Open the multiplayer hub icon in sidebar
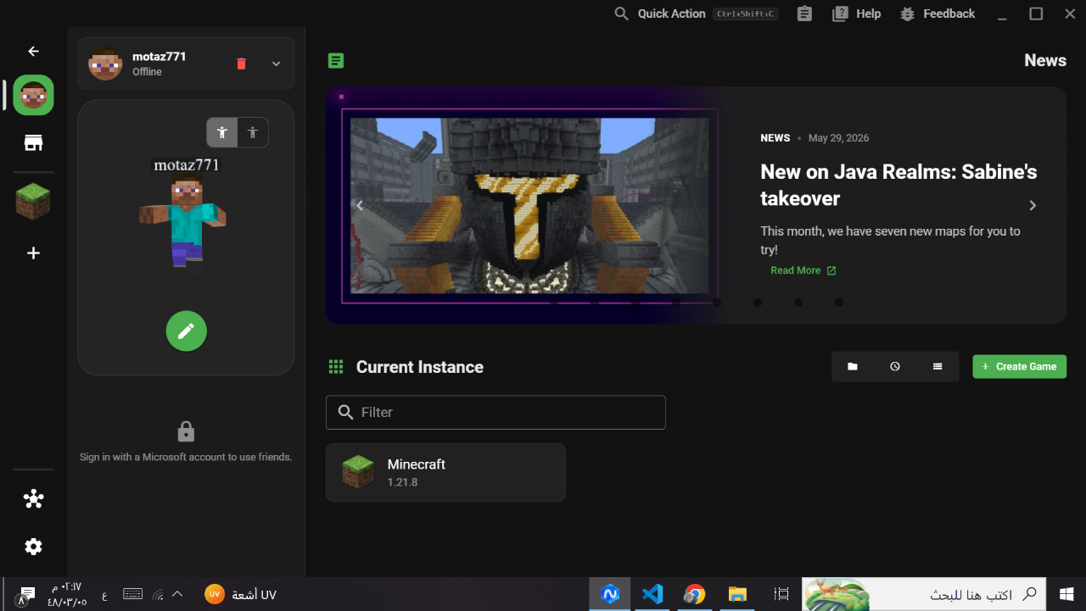Image resolution: width=1086 pixels, height=611 pixels. click(x=33, y=499)
